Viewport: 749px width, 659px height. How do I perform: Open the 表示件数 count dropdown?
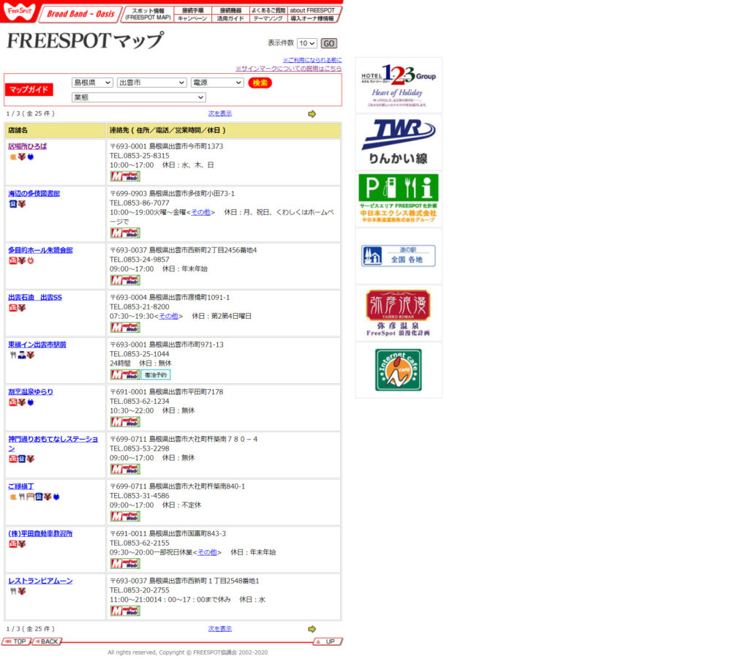tap(306, 43)
